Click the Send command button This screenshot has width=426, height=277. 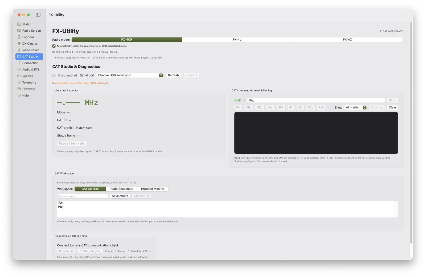pos(392,100)
